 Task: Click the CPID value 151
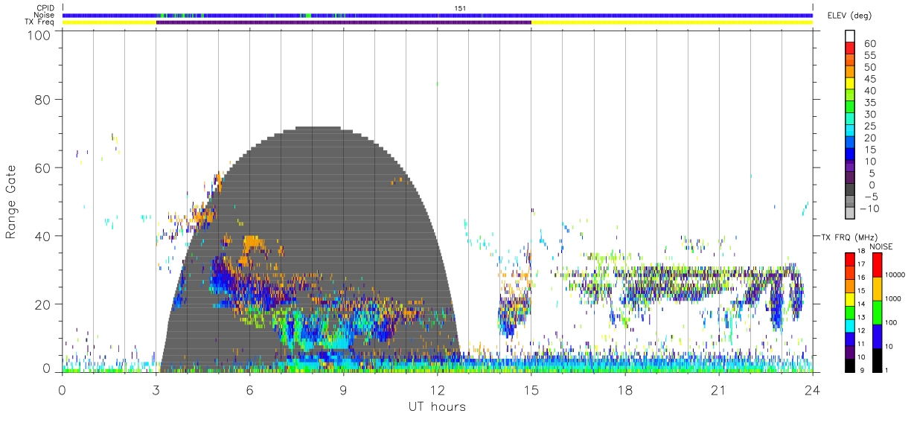coord(460,8)
